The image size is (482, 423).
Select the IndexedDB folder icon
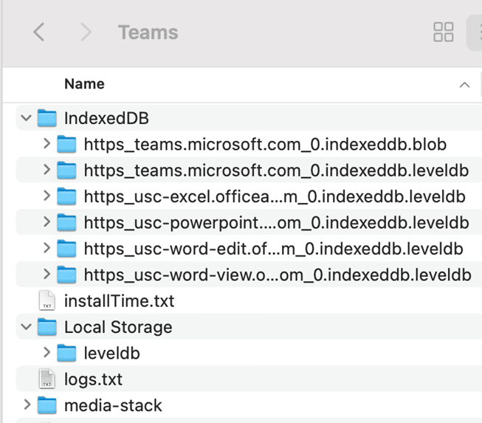tap(47, 118)
